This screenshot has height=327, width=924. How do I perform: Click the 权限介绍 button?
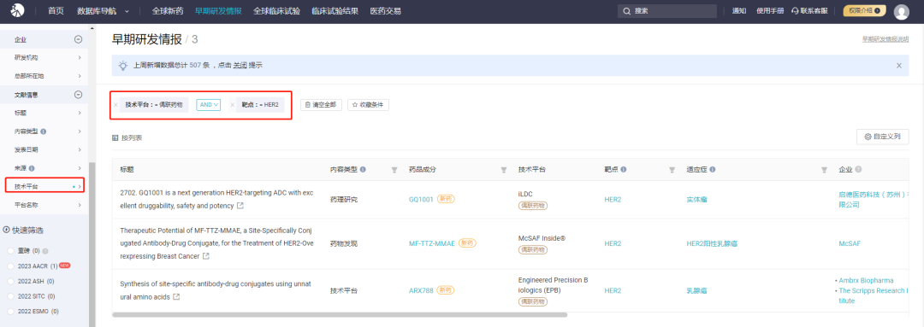[865, 10]
